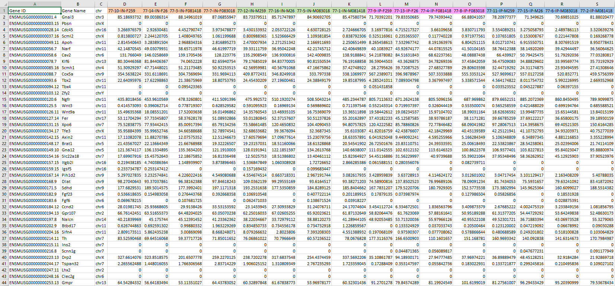The height and width of the screenshot is (286, 615).
Task: Select gene name cell 'Slc22a18'
Action: [x=78, y=156]
